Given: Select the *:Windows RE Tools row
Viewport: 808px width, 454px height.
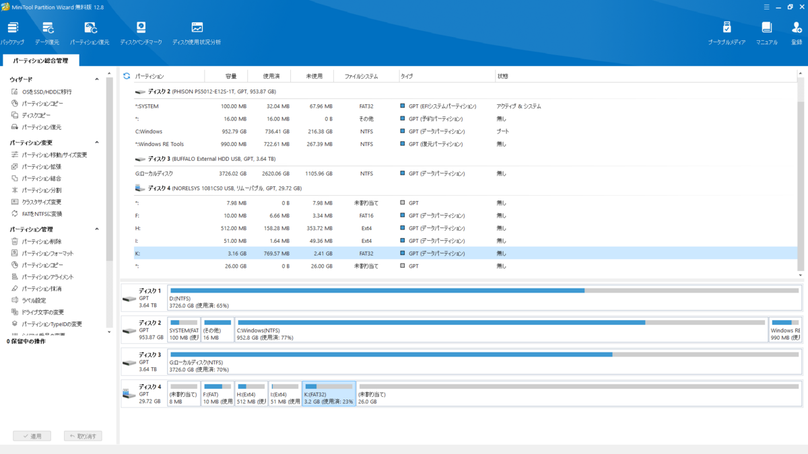Looking at the screenshot, I should coord(465,144).
